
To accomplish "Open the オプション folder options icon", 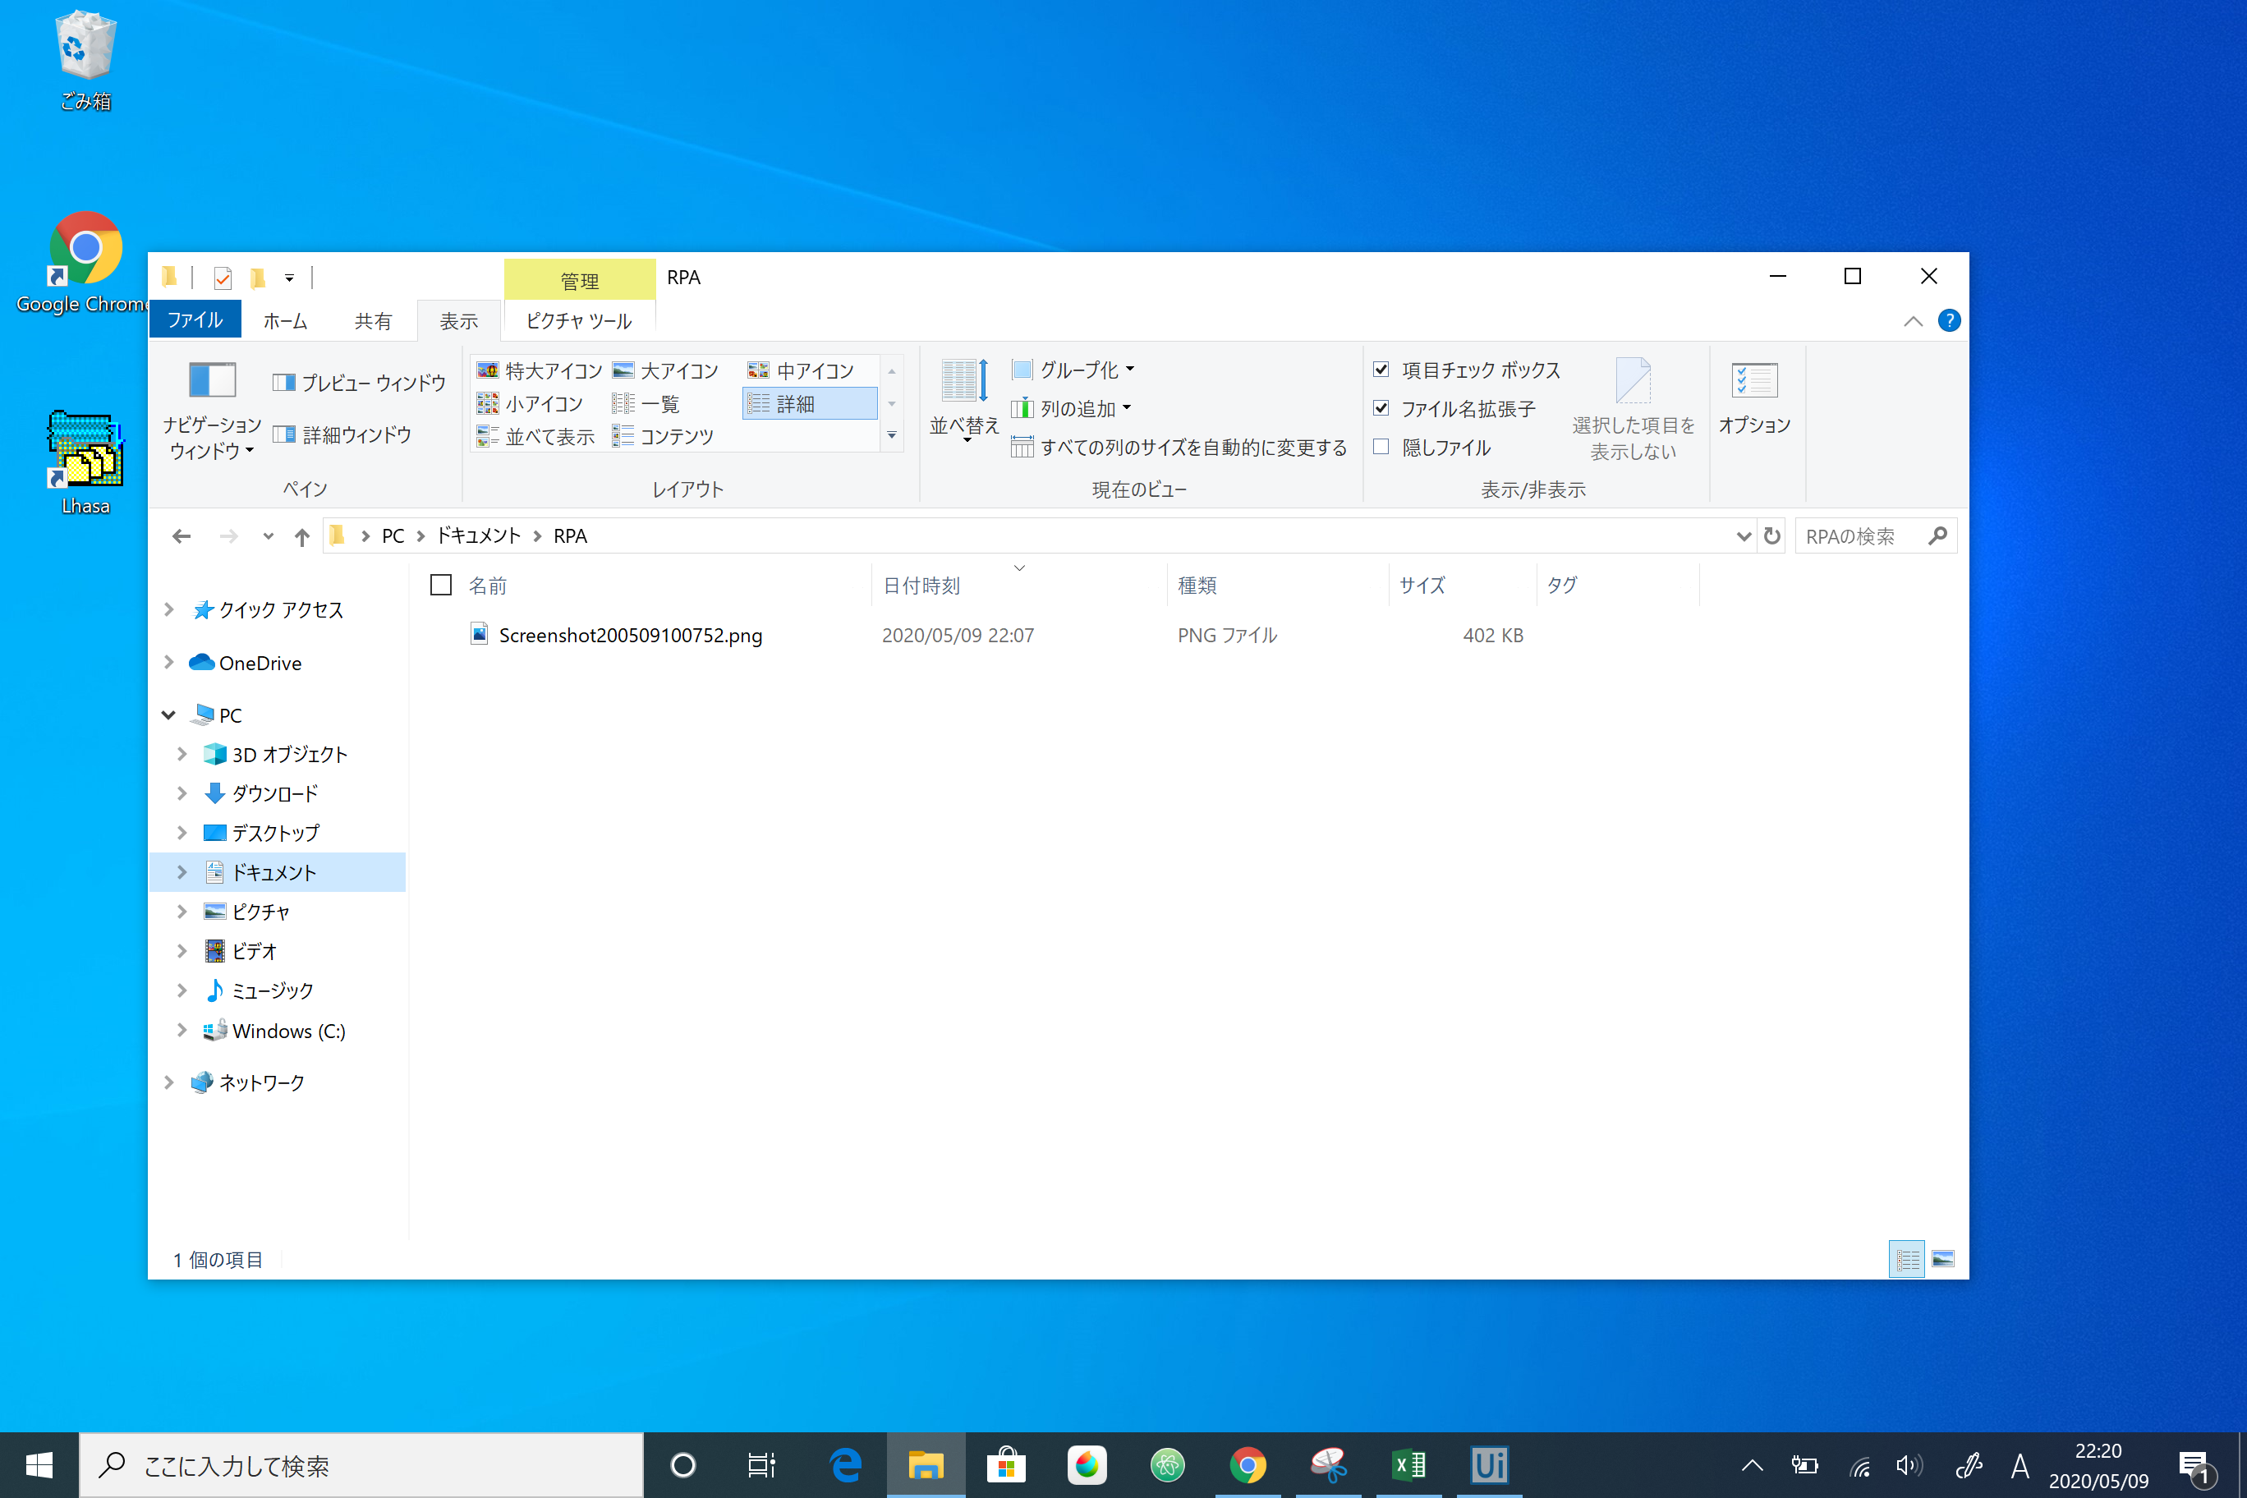I will click(x=1753, y=382).
